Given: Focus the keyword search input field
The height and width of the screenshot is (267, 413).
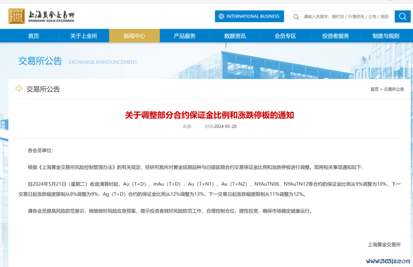Looking at the screenshot, I should point(348,16).
